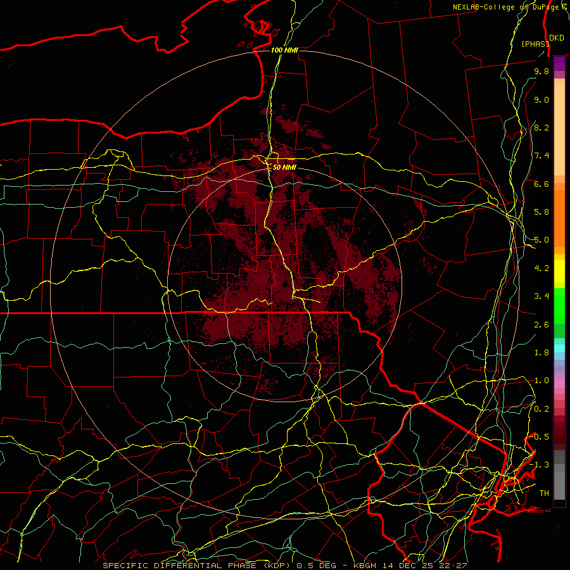Click the 3.4 scale value

[541, 296]
